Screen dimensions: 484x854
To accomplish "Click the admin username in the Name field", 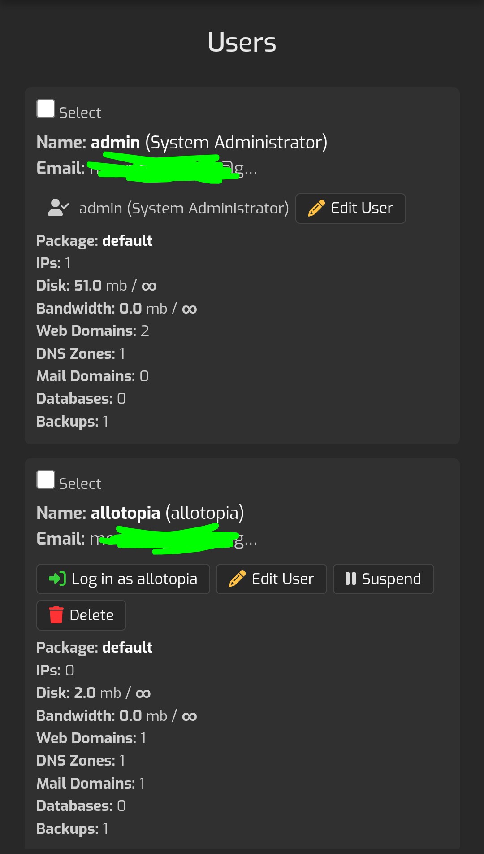I will 115,143.
